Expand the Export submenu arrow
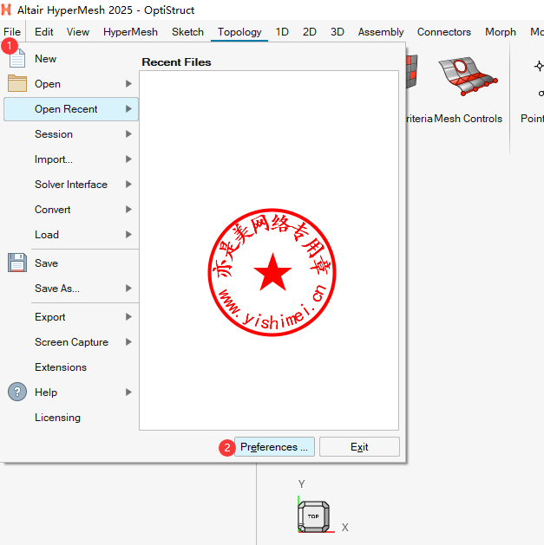The height and width of the screenshot is (545, 544). coord(128,317)
